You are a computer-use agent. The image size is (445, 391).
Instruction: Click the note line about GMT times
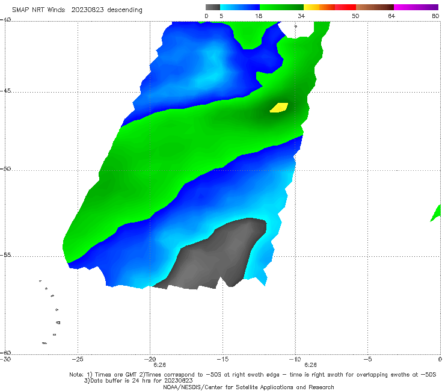point(253,375)
